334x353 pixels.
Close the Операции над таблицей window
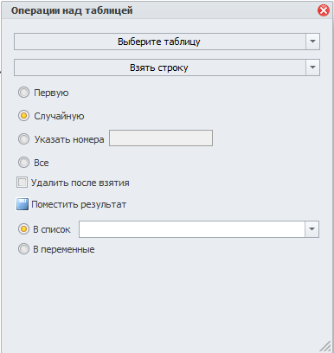(324, 10)
